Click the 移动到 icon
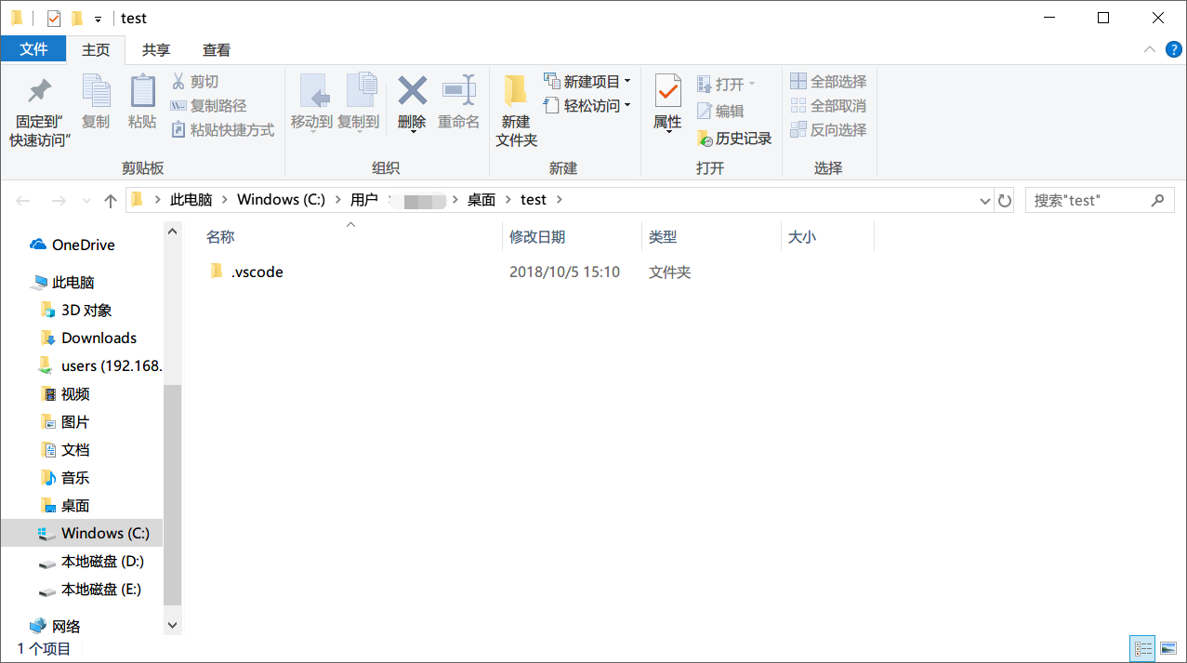This screenshot has height=663, width=1187. (x=312, y=91)
